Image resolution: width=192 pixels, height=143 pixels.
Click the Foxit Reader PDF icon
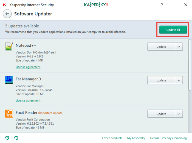point(9,114)
